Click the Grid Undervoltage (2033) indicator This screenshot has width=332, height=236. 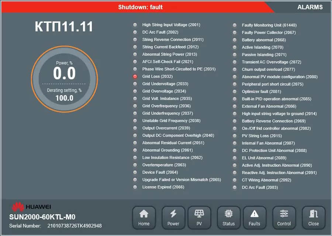point(135,84)
